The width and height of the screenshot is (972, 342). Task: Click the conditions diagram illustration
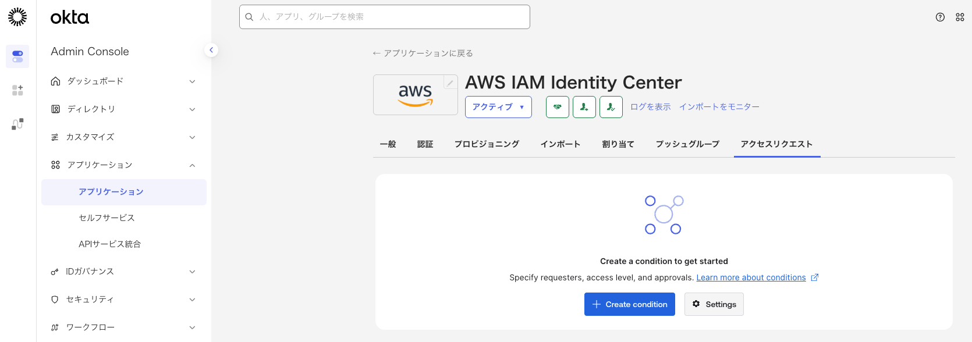tap(664, 215)
